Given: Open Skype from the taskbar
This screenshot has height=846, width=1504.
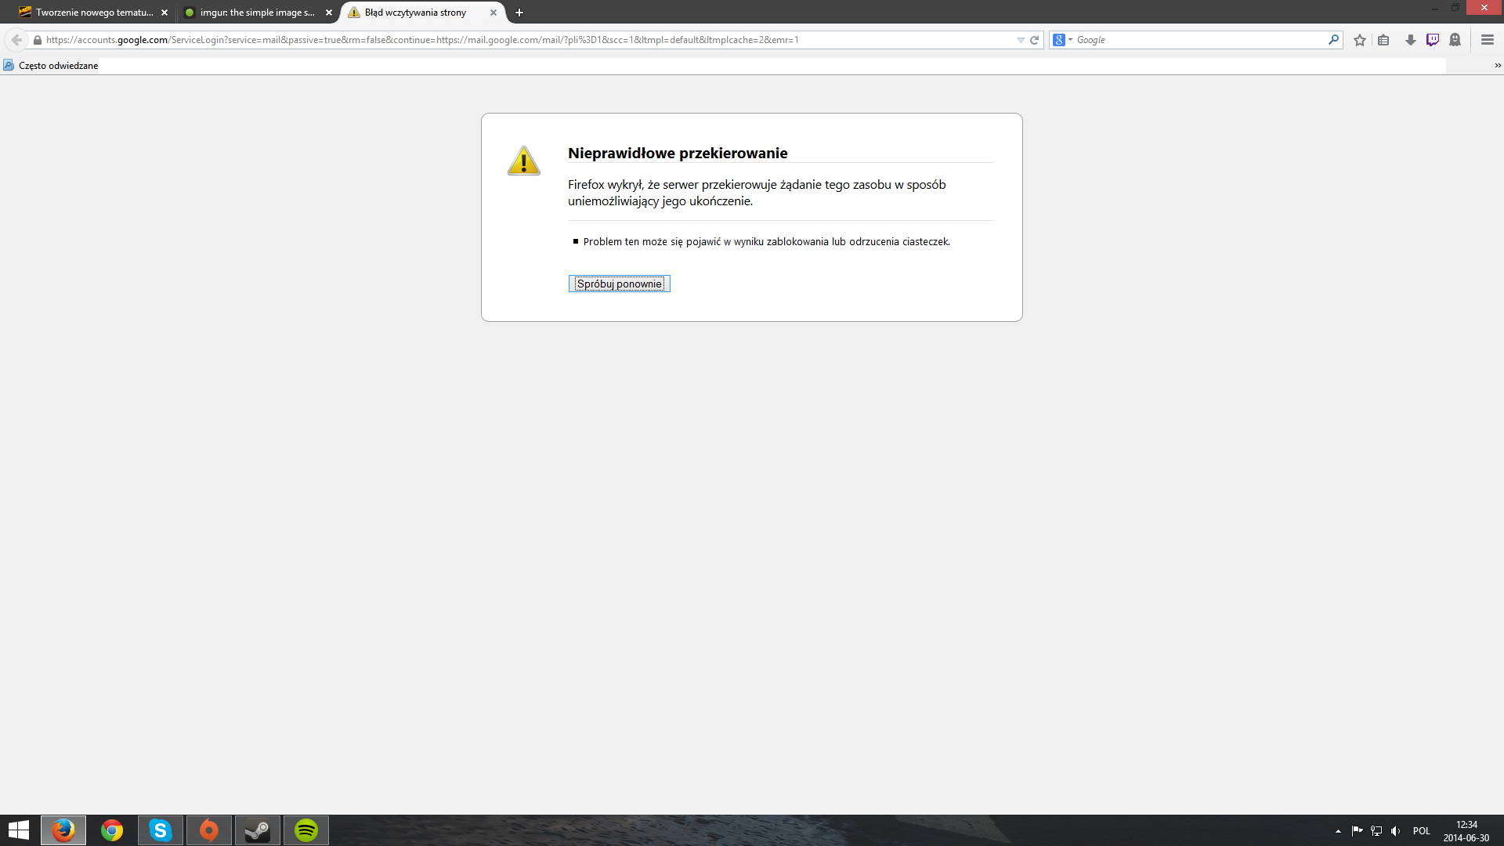Looking at the screenshot, I should coord(161,830).
